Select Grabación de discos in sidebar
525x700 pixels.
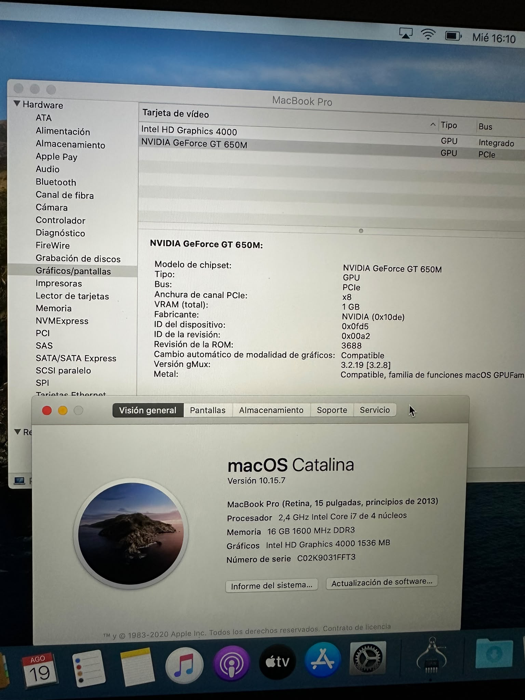coord(78,259)
